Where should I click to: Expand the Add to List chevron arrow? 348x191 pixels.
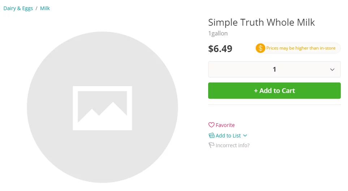(245, 136)
